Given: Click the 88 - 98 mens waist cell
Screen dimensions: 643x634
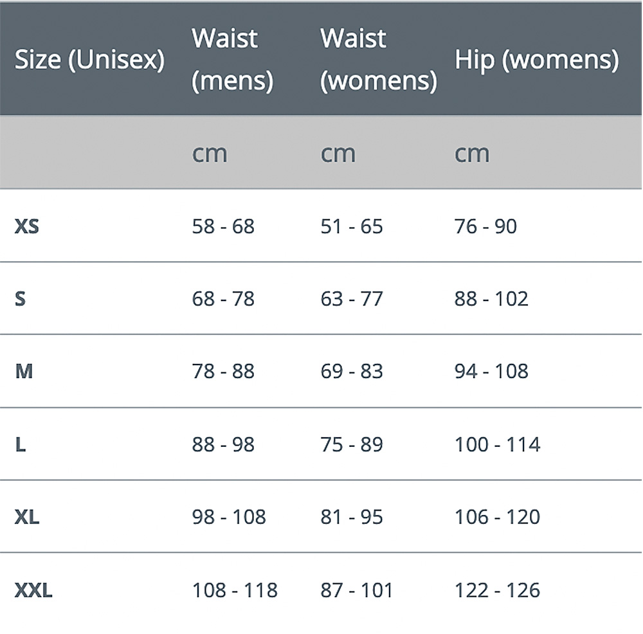Looking at the screenshot, I should [x=223, y=444].
